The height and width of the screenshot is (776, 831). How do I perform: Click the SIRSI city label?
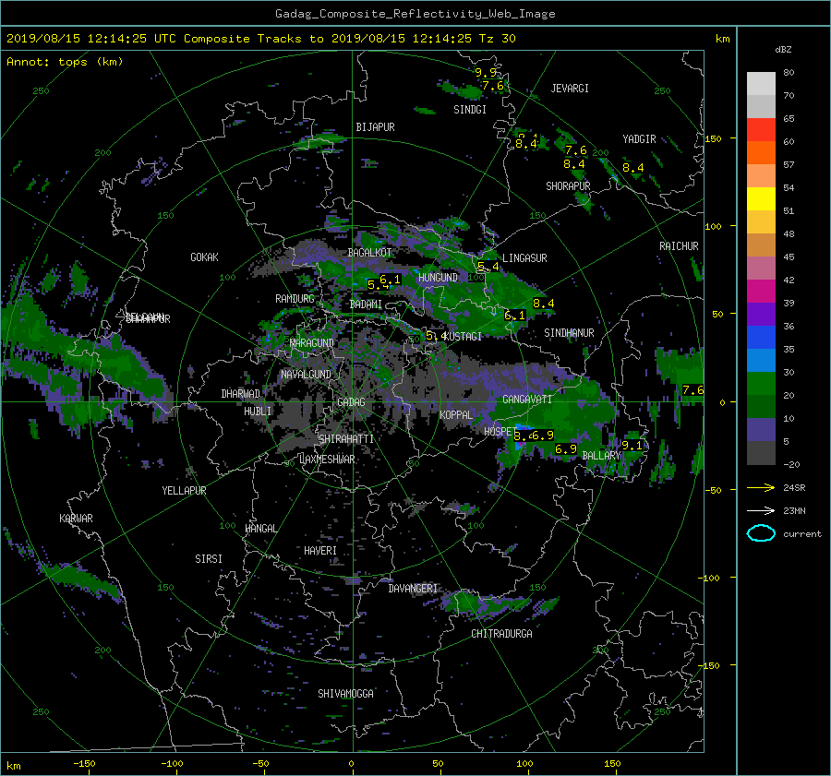(x=209, y=559)
